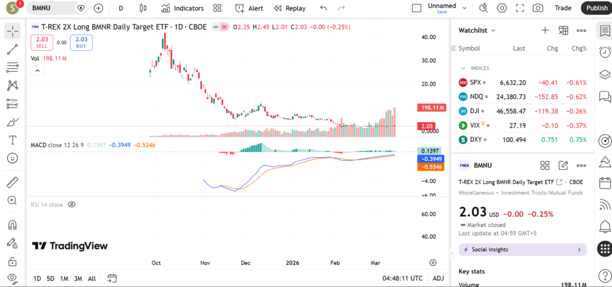Select the 3M time range tab

(x=78, y=279)
